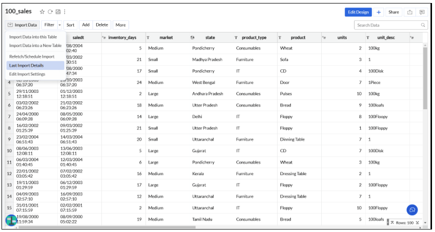Open the comments icon at top right
The width and height of the screenshot is (435, 232).
(x=422, y=12)
